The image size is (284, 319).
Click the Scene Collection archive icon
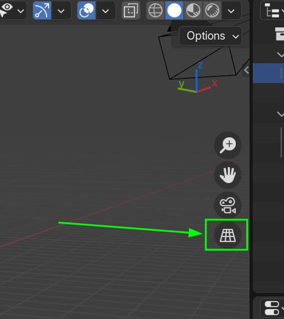(279, 34)
